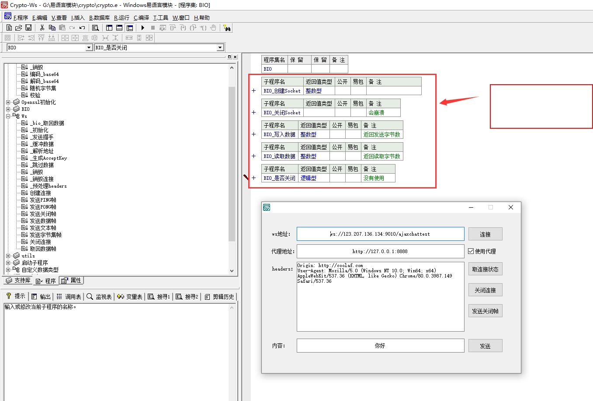
Task: Select 发送字节集帧 in the tree
Action: [x=45, y=235]
